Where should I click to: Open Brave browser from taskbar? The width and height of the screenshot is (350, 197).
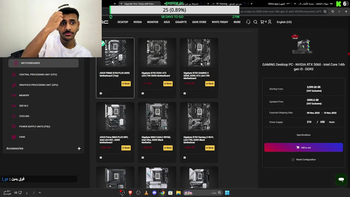(130, 193)
